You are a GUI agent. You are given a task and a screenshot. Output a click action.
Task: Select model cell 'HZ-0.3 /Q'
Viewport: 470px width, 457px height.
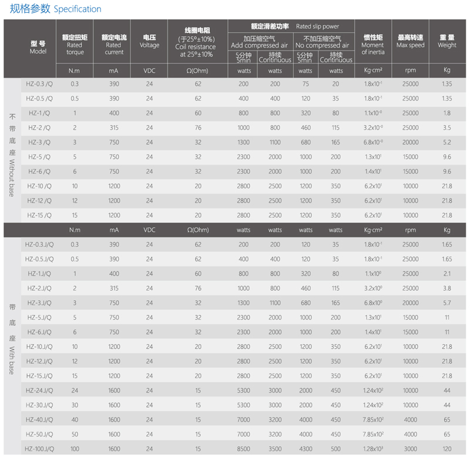point(39,84)
